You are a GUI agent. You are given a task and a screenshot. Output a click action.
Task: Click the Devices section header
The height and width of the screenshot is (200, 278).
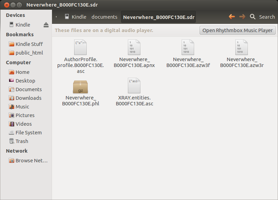[15, 15]
